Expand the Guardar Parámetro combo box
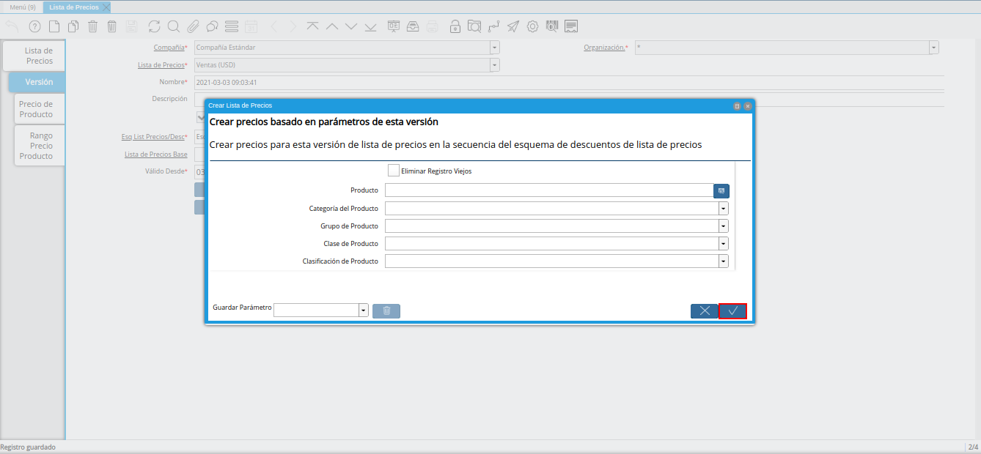Image resolution: width=981 pixels, height=454 pixels. (x=363, y=310)
